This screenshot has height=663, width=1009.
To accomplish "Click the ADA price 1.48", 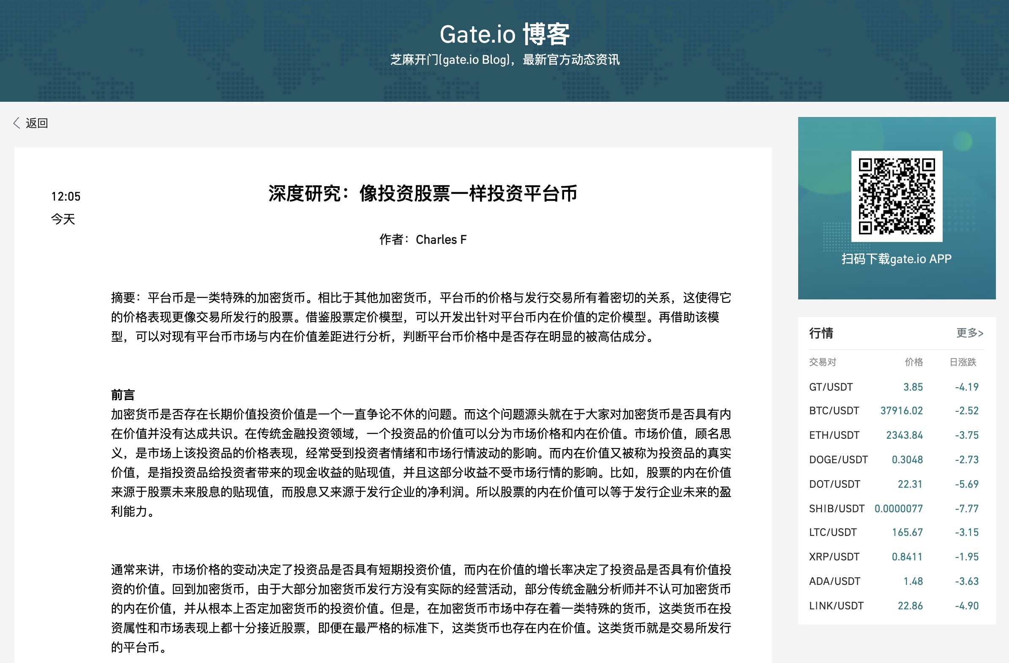I will coord(913,581).
